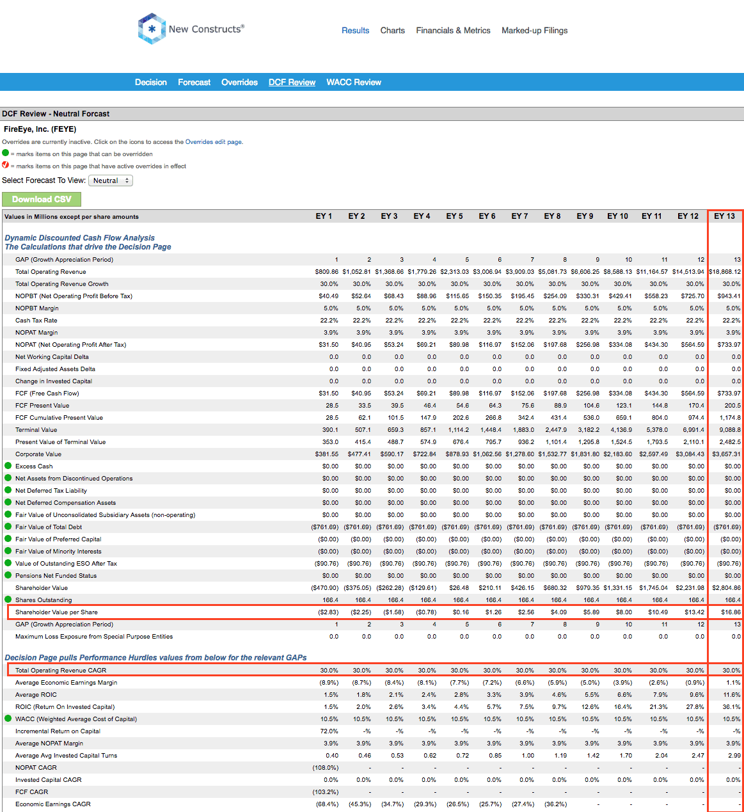Switch to the Overrides tab
Image resolution: width=744 pixels, height=812 pixels.
point(239,82)
